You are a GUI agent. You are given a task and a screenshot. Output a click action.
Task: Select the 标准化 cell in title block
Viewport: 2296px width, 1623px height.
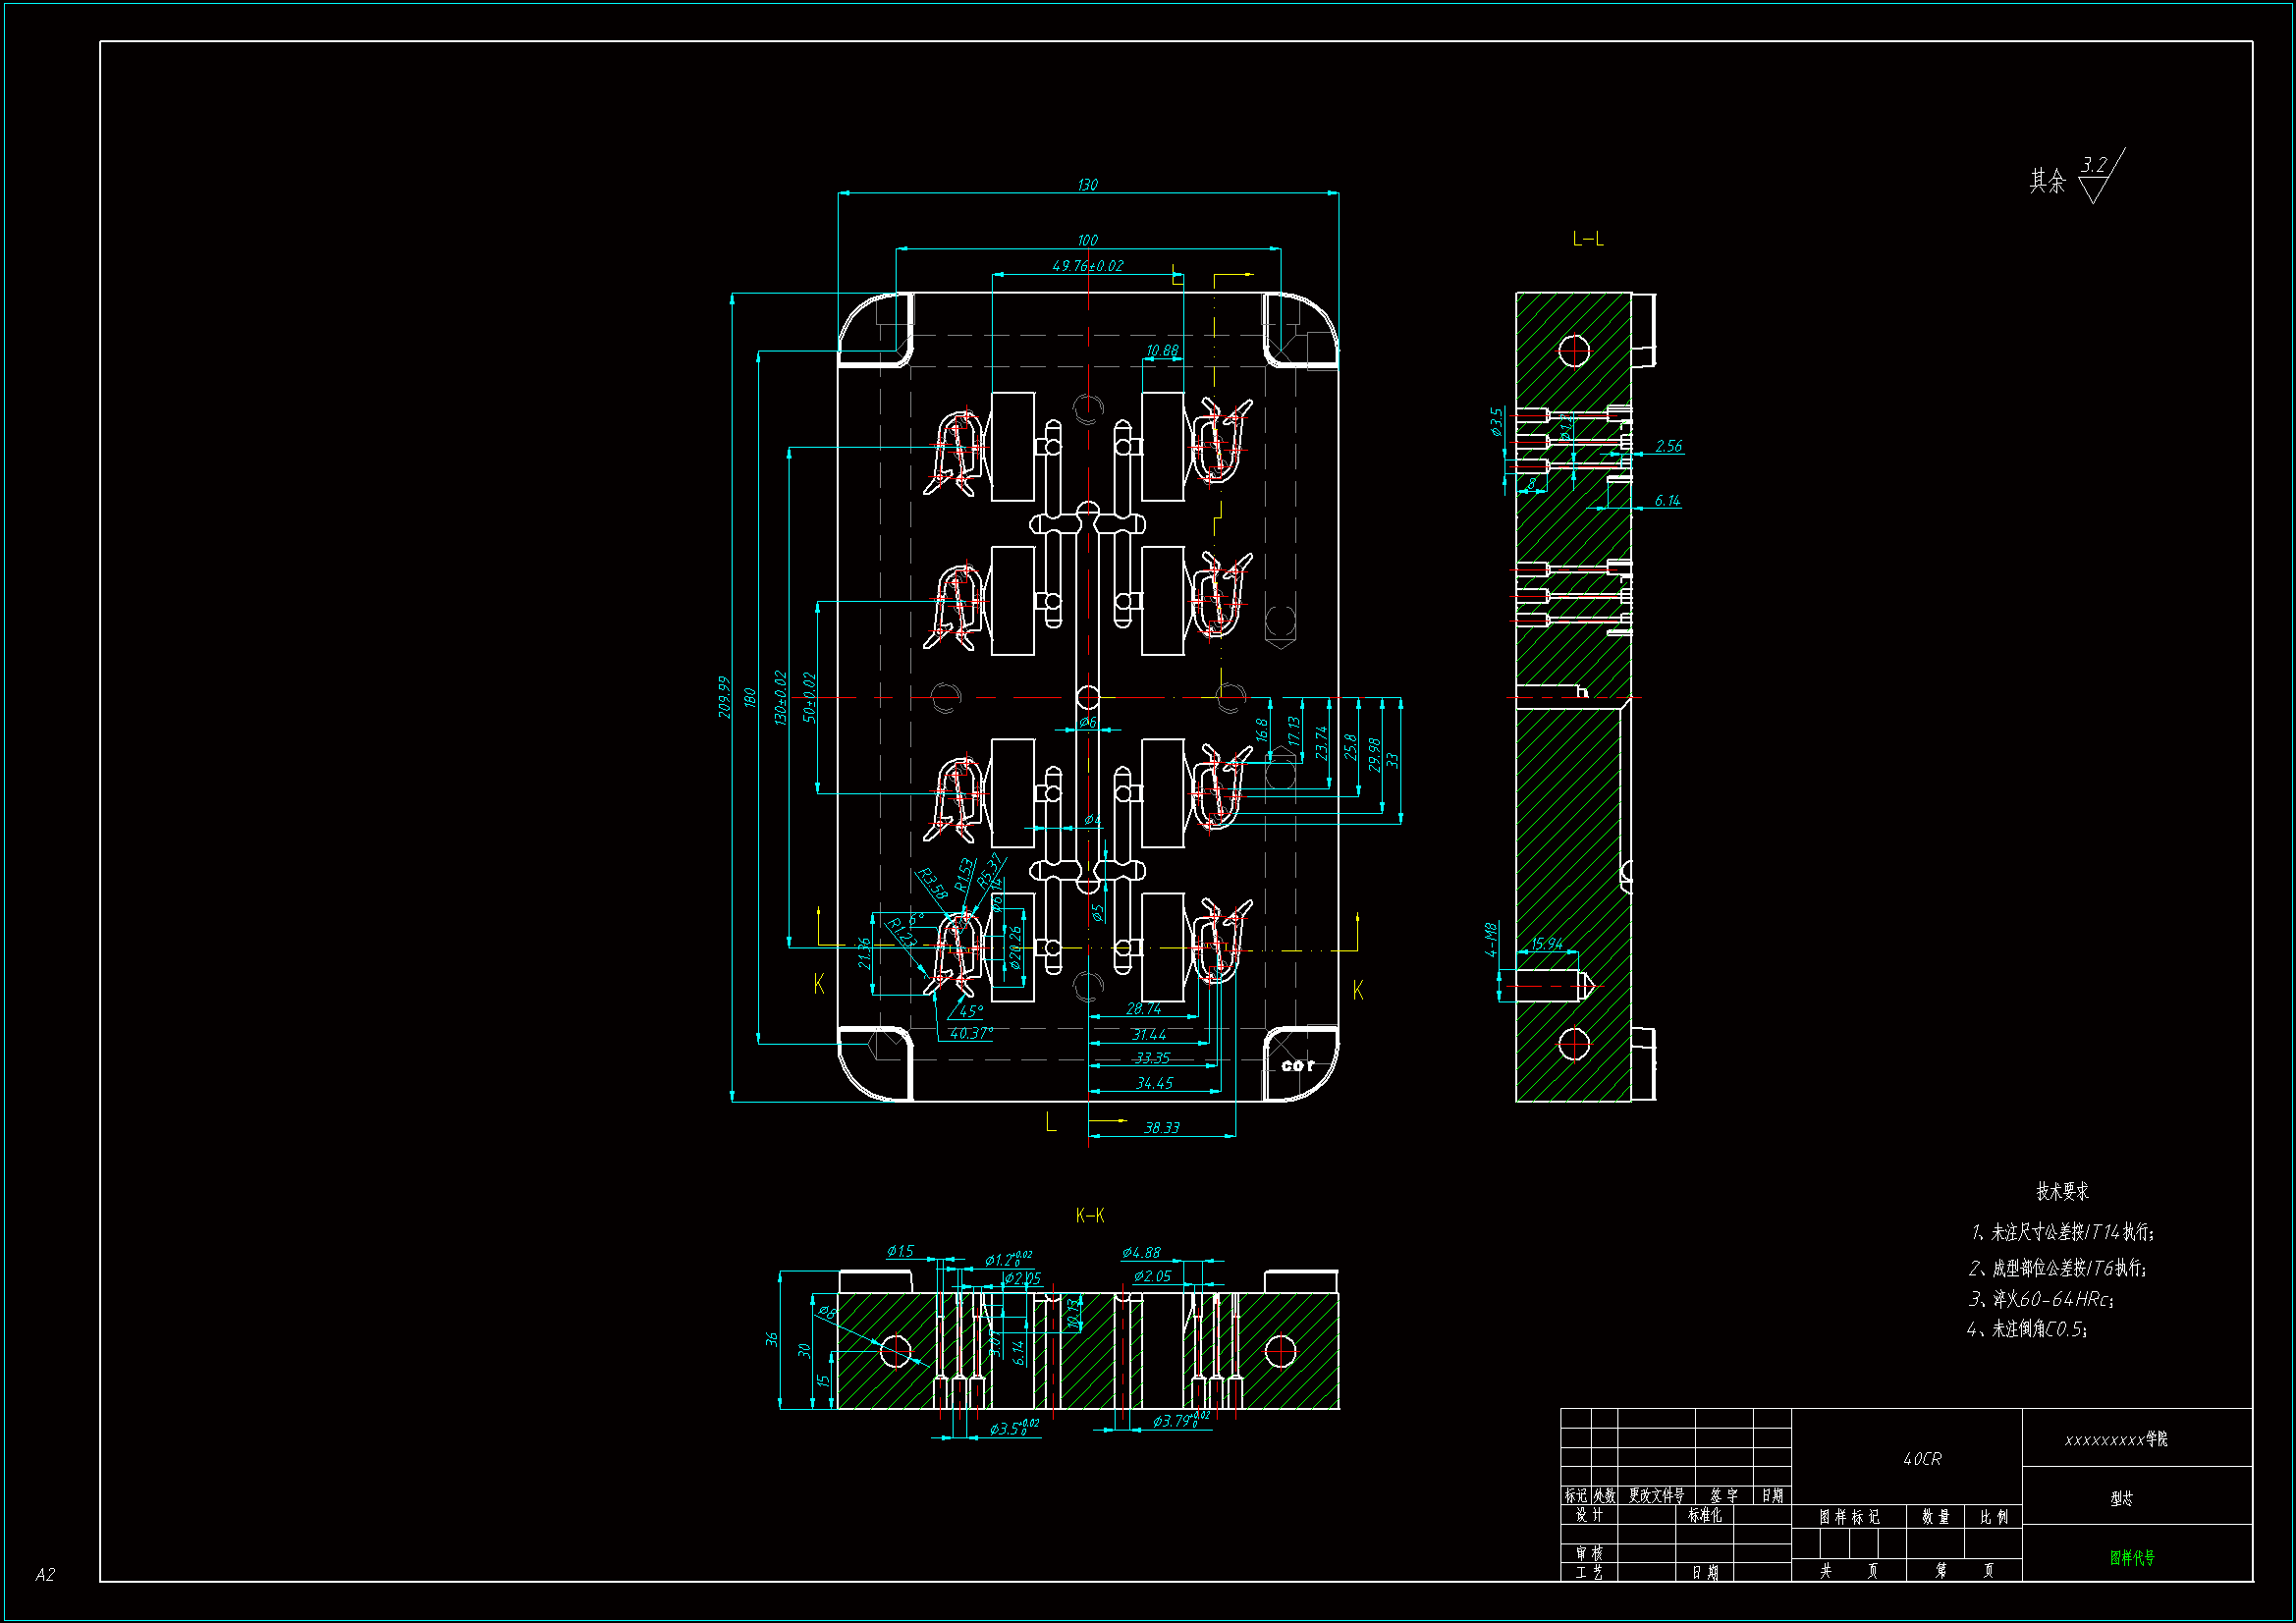tap(1704, 1515)
